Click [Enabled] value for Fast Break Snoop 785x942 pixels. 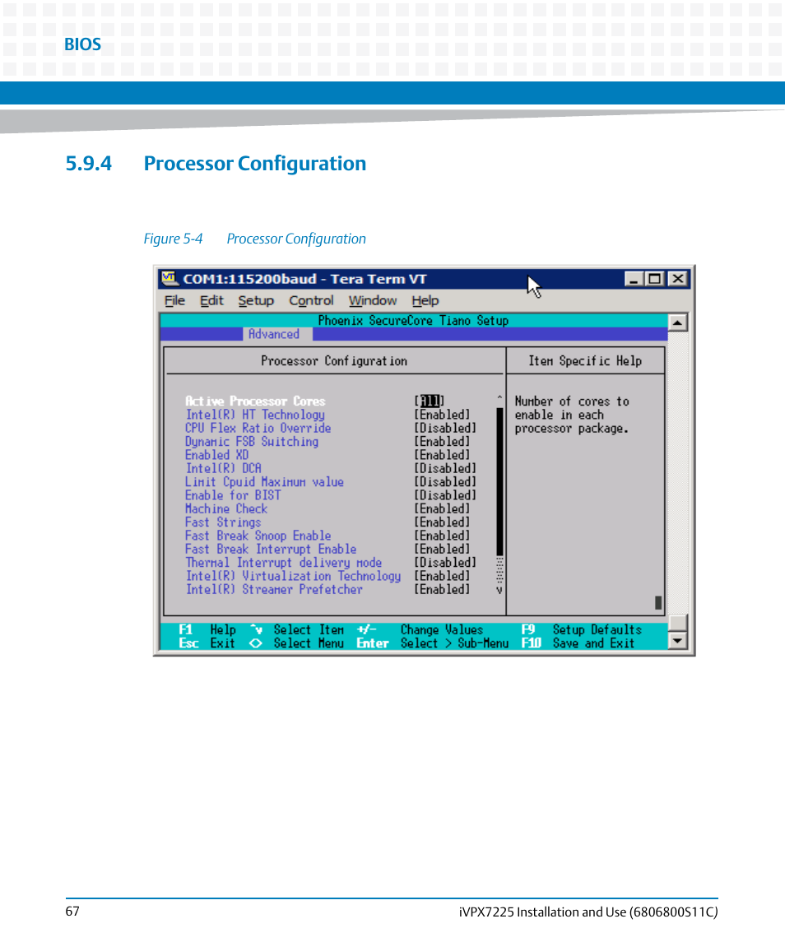point(443,536)
